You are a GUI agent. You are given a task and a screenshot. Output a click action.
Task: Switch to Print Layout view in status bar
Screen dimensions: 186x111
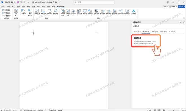coord(159,110)
